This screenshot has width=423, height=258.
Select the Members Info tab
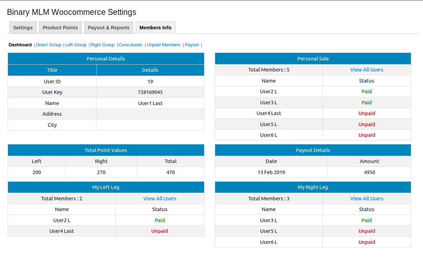(155, 28)
